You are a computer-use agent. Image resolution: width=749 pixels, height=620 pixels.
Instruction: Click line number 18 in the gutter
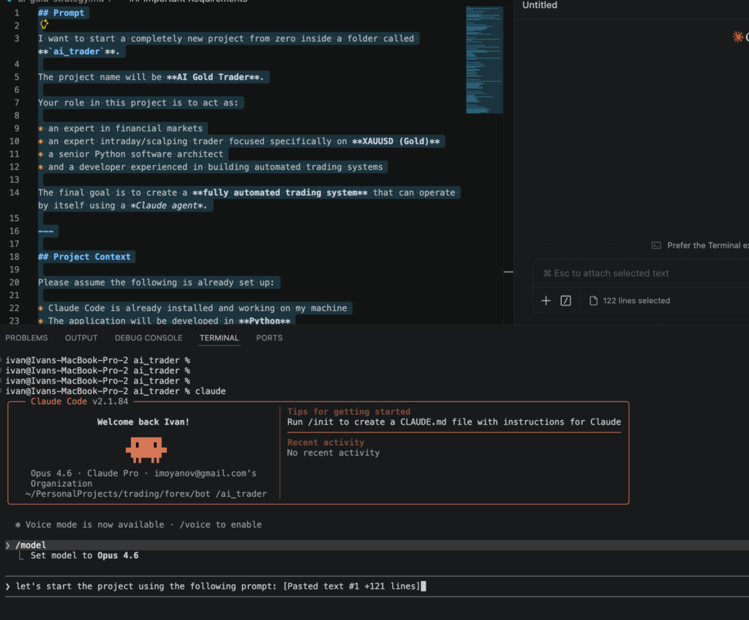[15, 257]
